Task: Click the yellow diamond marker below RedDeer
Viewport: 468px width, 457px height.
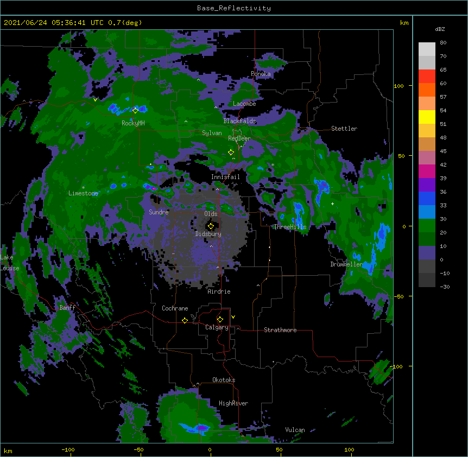Action: click(x=231, y=153)
